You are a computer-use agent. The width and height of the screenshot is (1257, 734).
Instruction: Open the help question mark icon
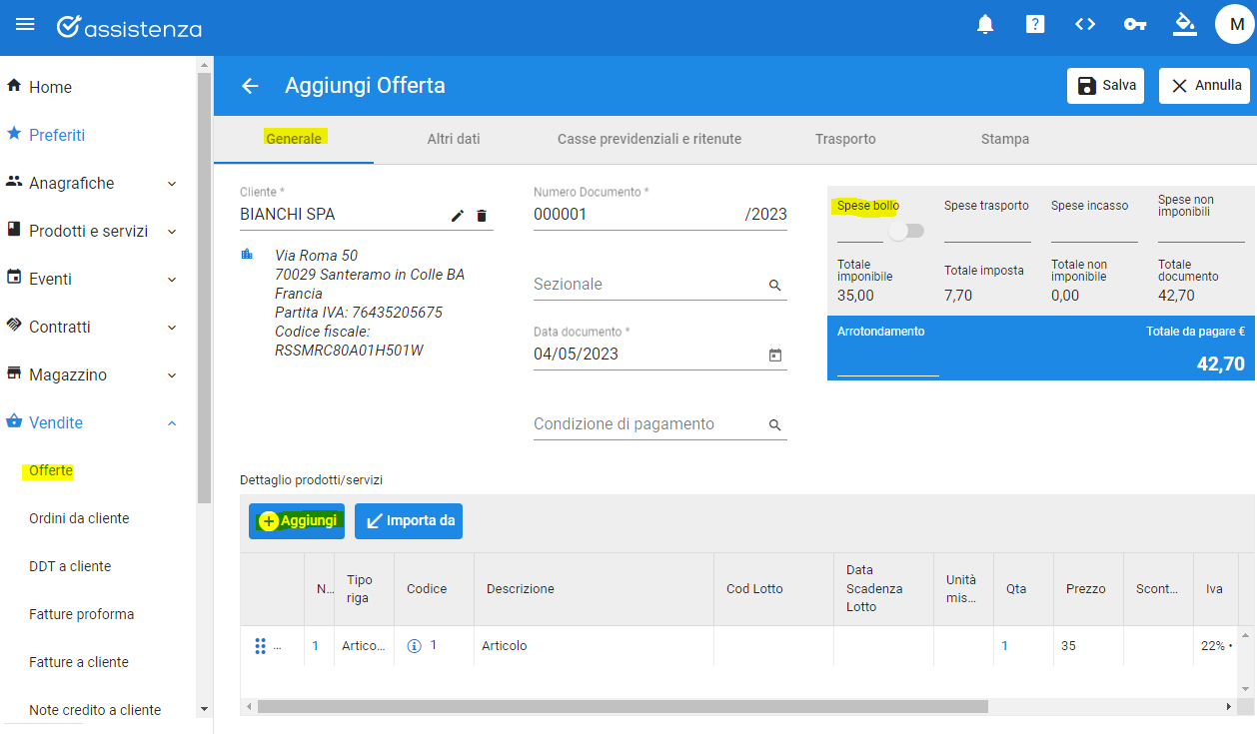pyautogui.click(x=1035, y=24)
